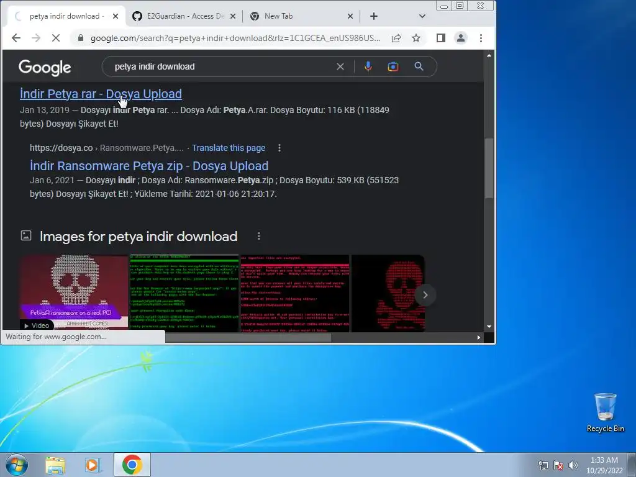This screenshot has width=636, height=477.
Task: Click the vertical scrollbar up arrow
Action: [489, 55]
